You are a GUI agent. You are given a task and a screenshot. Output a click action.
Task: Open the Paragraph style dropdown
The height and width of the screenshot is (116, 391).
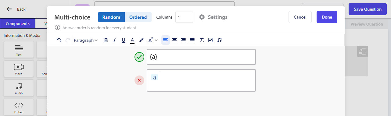pos(86,40)
